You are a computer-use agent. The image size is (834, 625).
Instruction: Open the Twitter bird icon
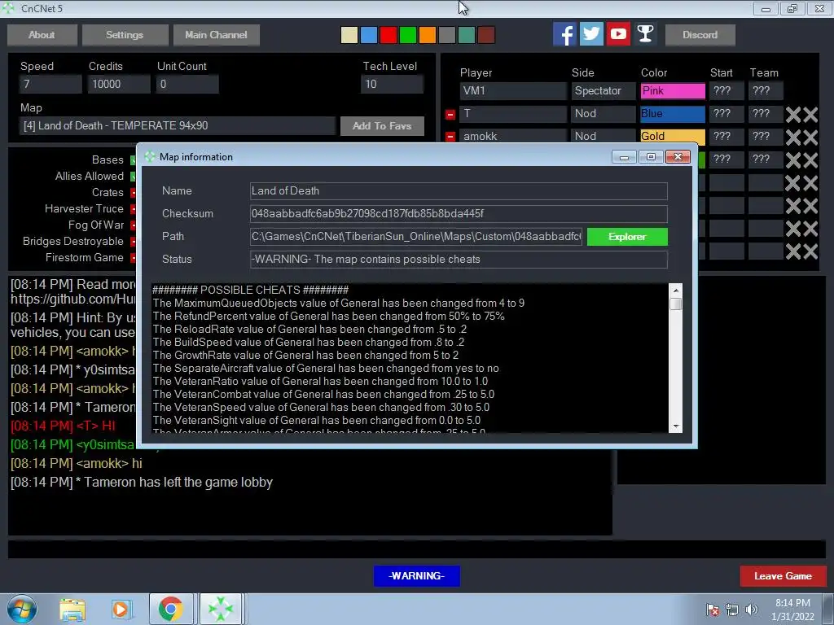click(591, 34)
